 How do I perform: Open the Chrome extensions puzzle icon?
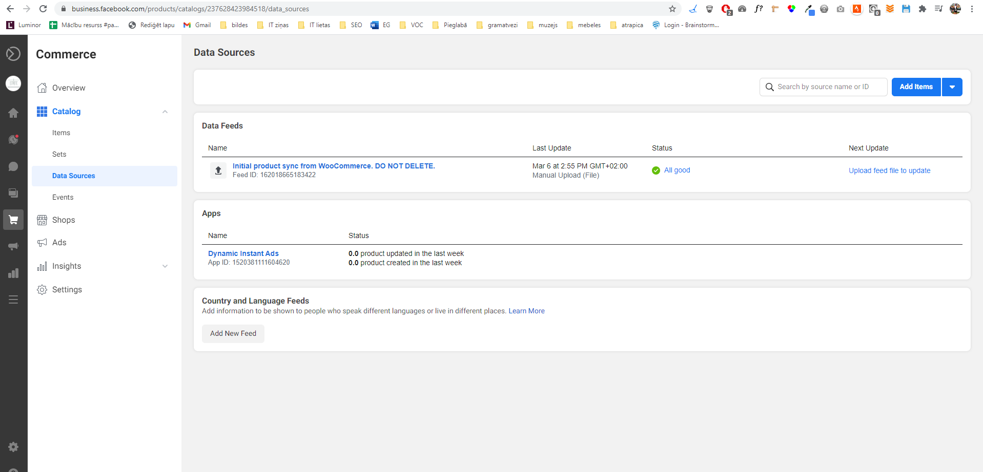pos(923,9)
